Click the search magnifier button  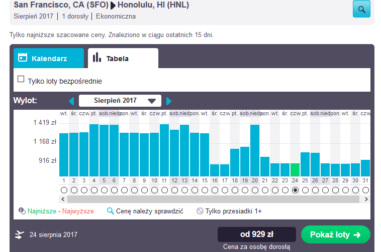[x=361, y=9]
